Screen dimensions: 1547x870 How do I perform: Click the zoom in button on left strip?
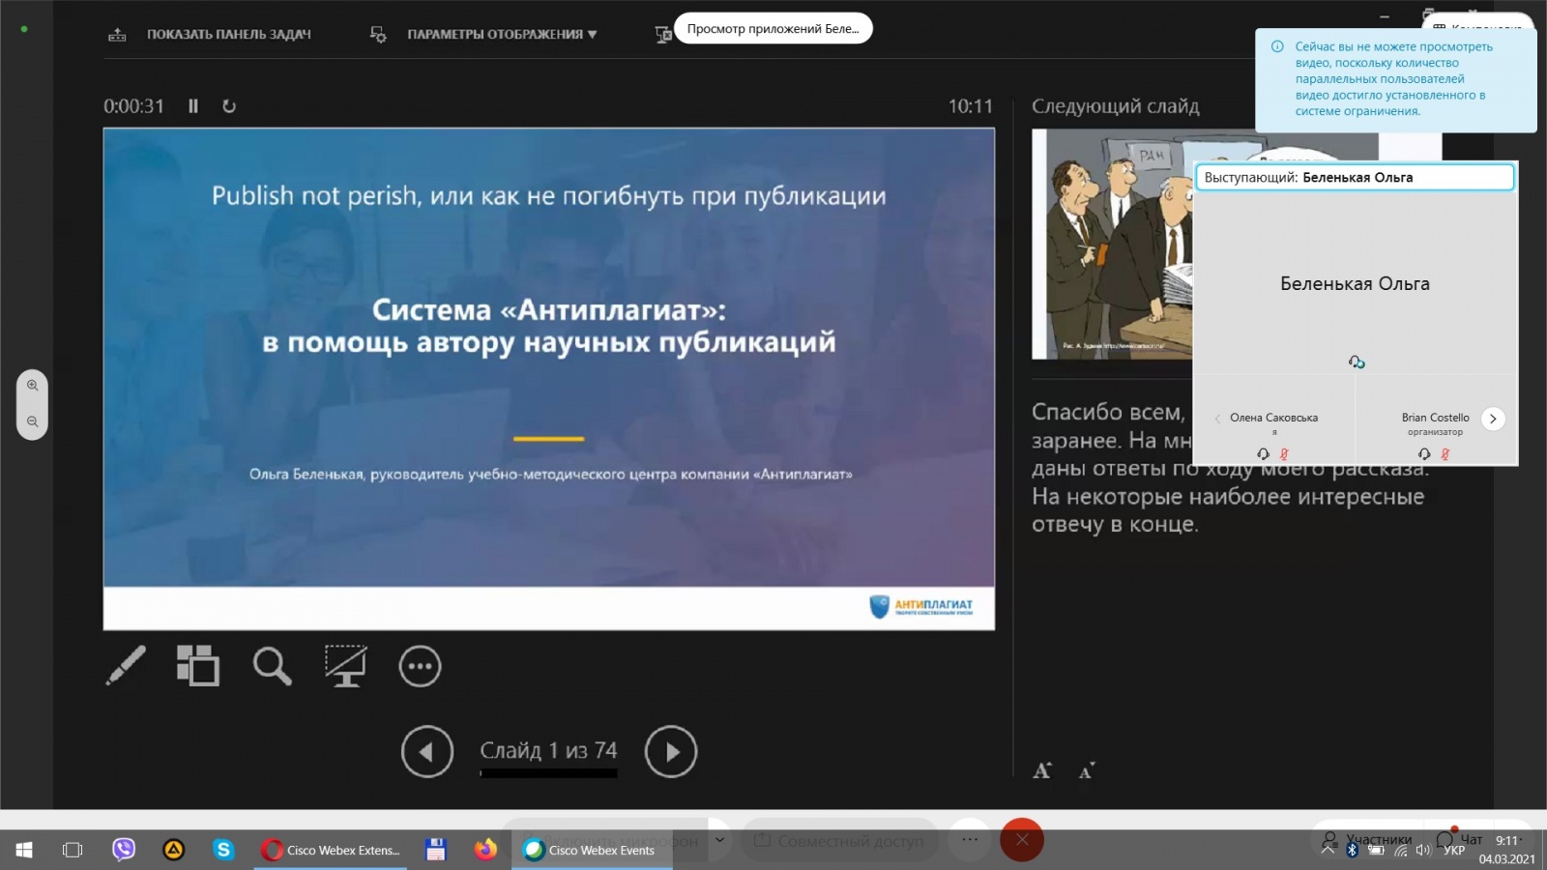[x=32, y=386]
